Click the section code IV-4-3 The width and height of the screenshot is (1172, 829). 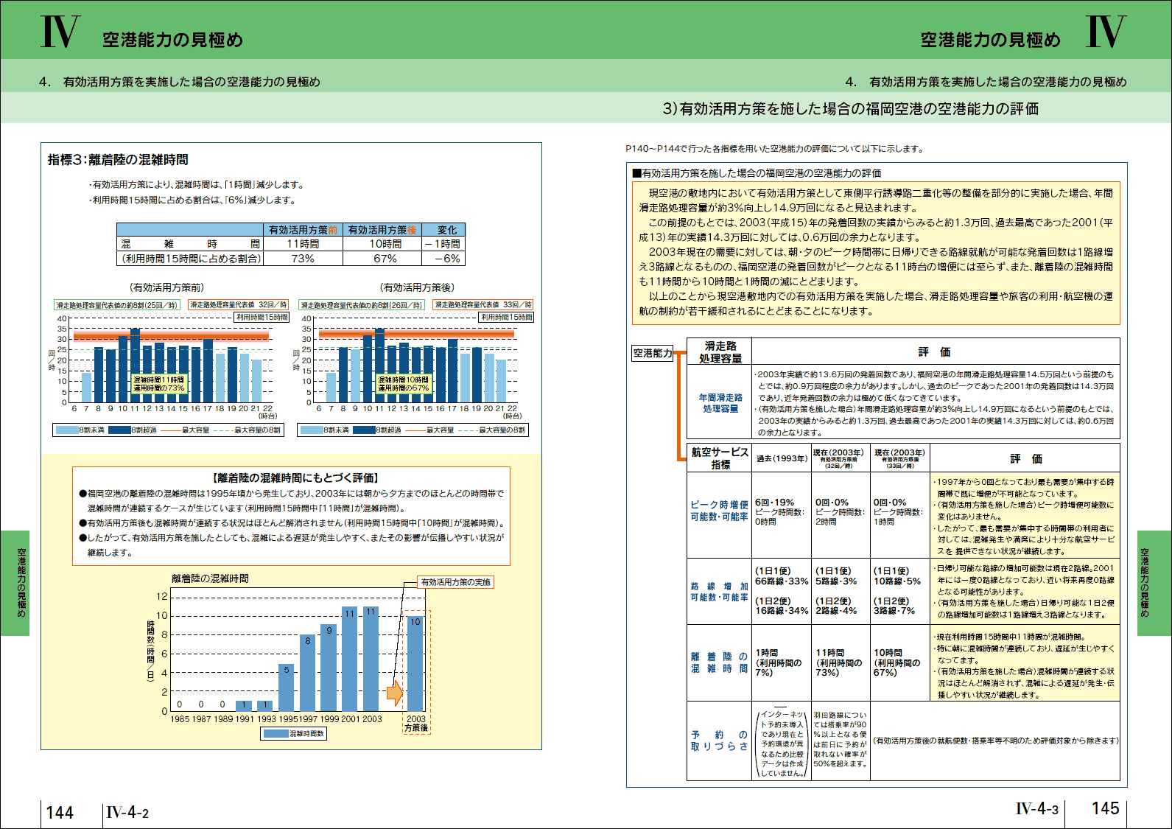(x=1037, y=808)
